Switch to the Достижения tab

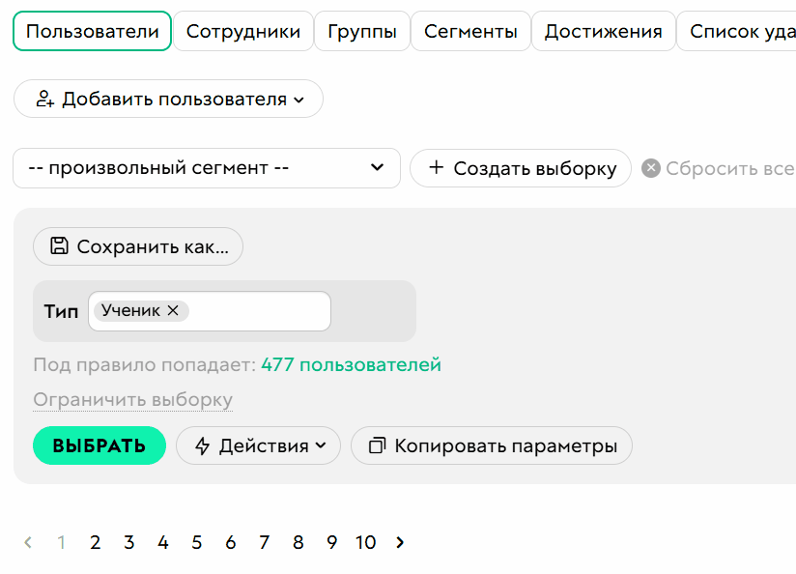tap(603, 30)
